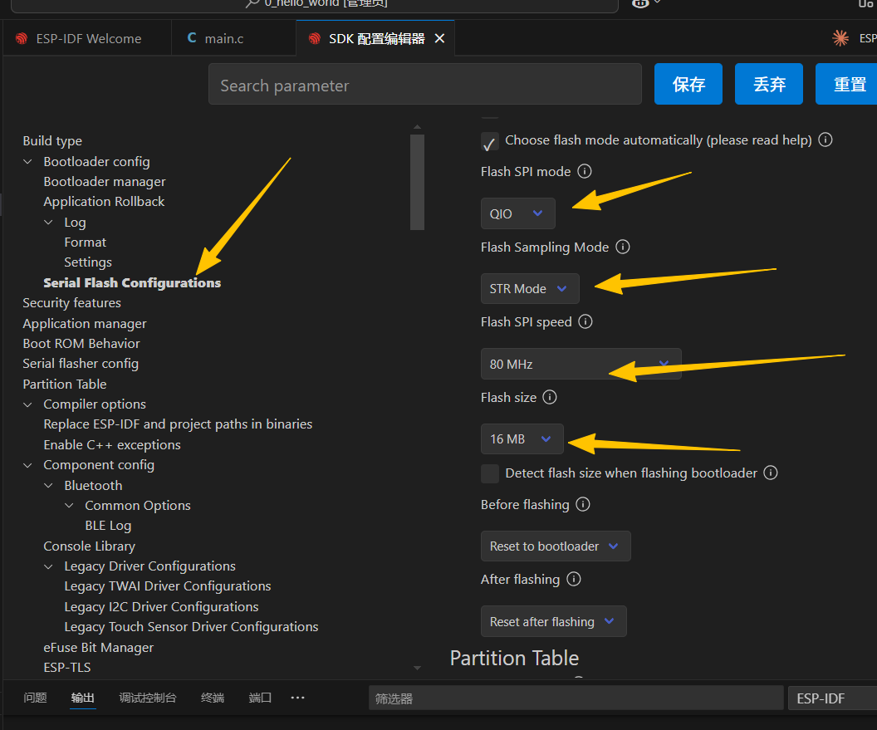
Task: Select Legacy TWAI Driver Configurations item
Action: (x=167, y=586)
